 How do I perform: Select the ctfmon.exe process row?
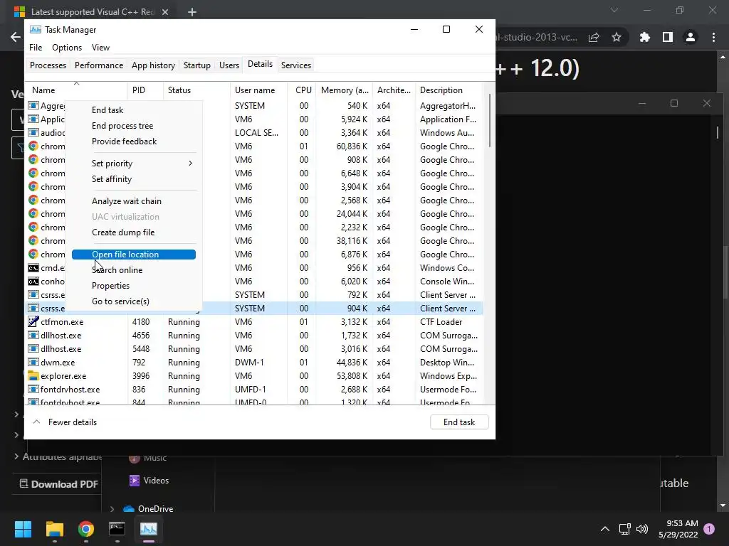(x=254, y=322)
